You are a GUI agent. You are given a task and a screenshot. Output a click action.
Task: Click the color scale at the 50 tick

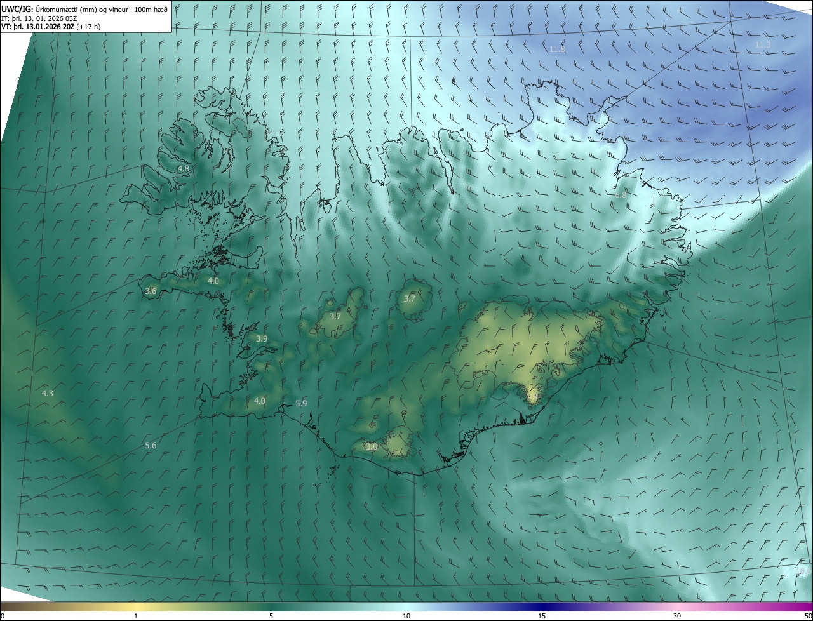tap(809, 616)
